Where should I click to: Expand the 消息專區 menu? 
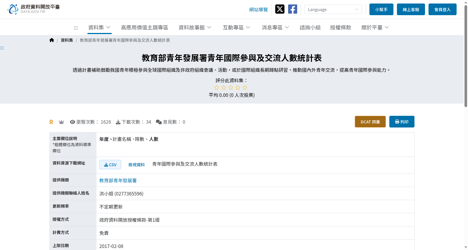[276, 27]
